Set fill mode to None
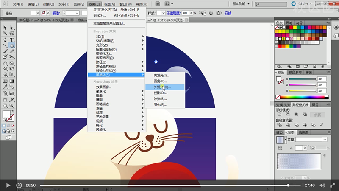The image size is (339, 191). tap(13, 126)
